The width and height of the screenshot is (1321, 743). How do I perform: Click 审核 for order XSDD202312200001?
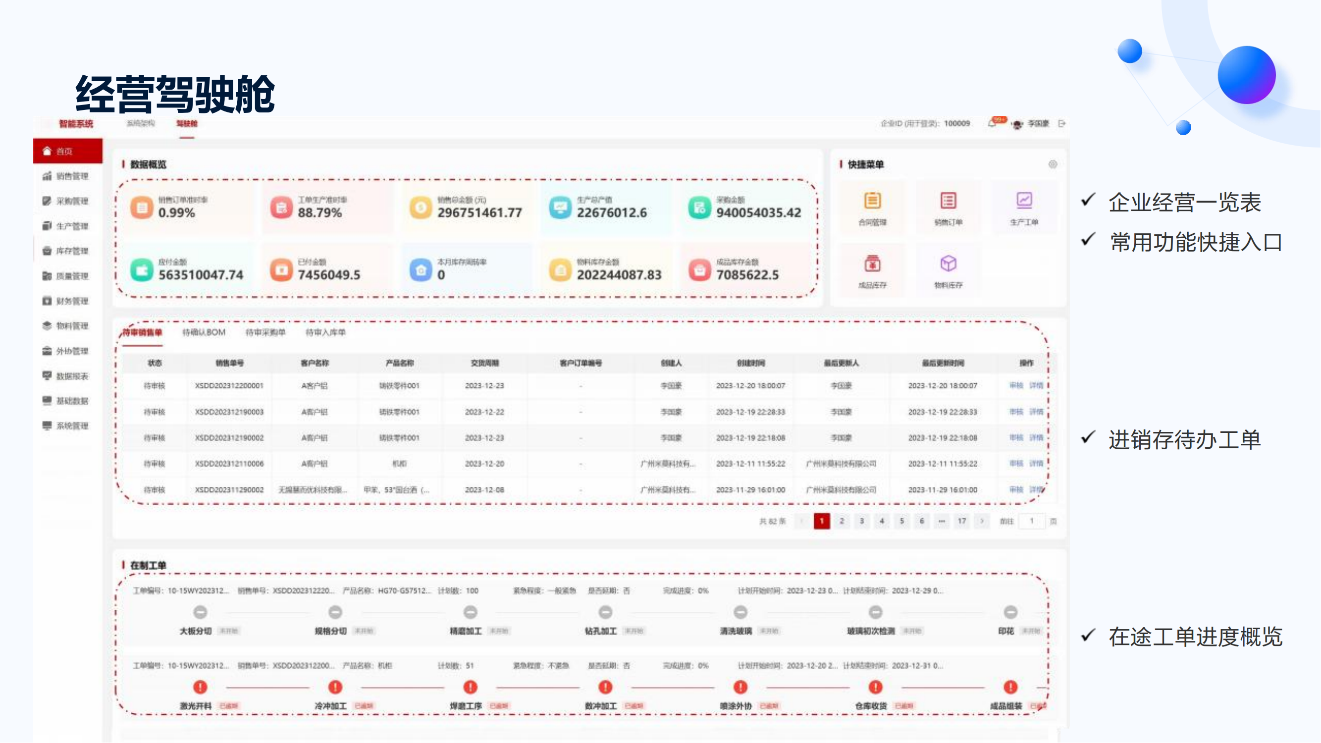click(1016, 385)
